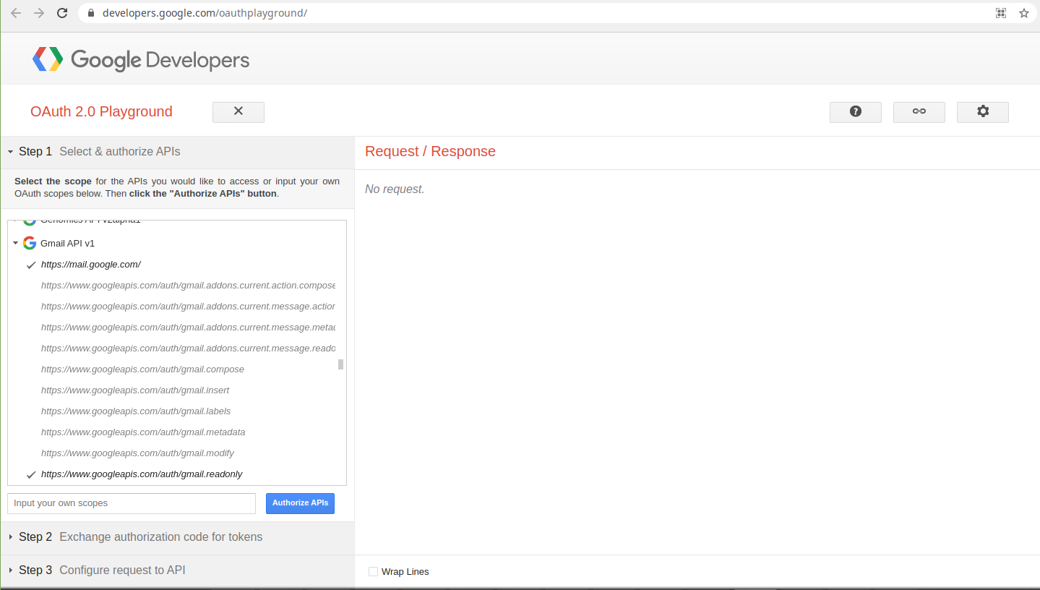Select the gmail.addons.current.message.readonly scope
Image resolution: width=1040 pixels, height=590 pixels.
(188, 349)
